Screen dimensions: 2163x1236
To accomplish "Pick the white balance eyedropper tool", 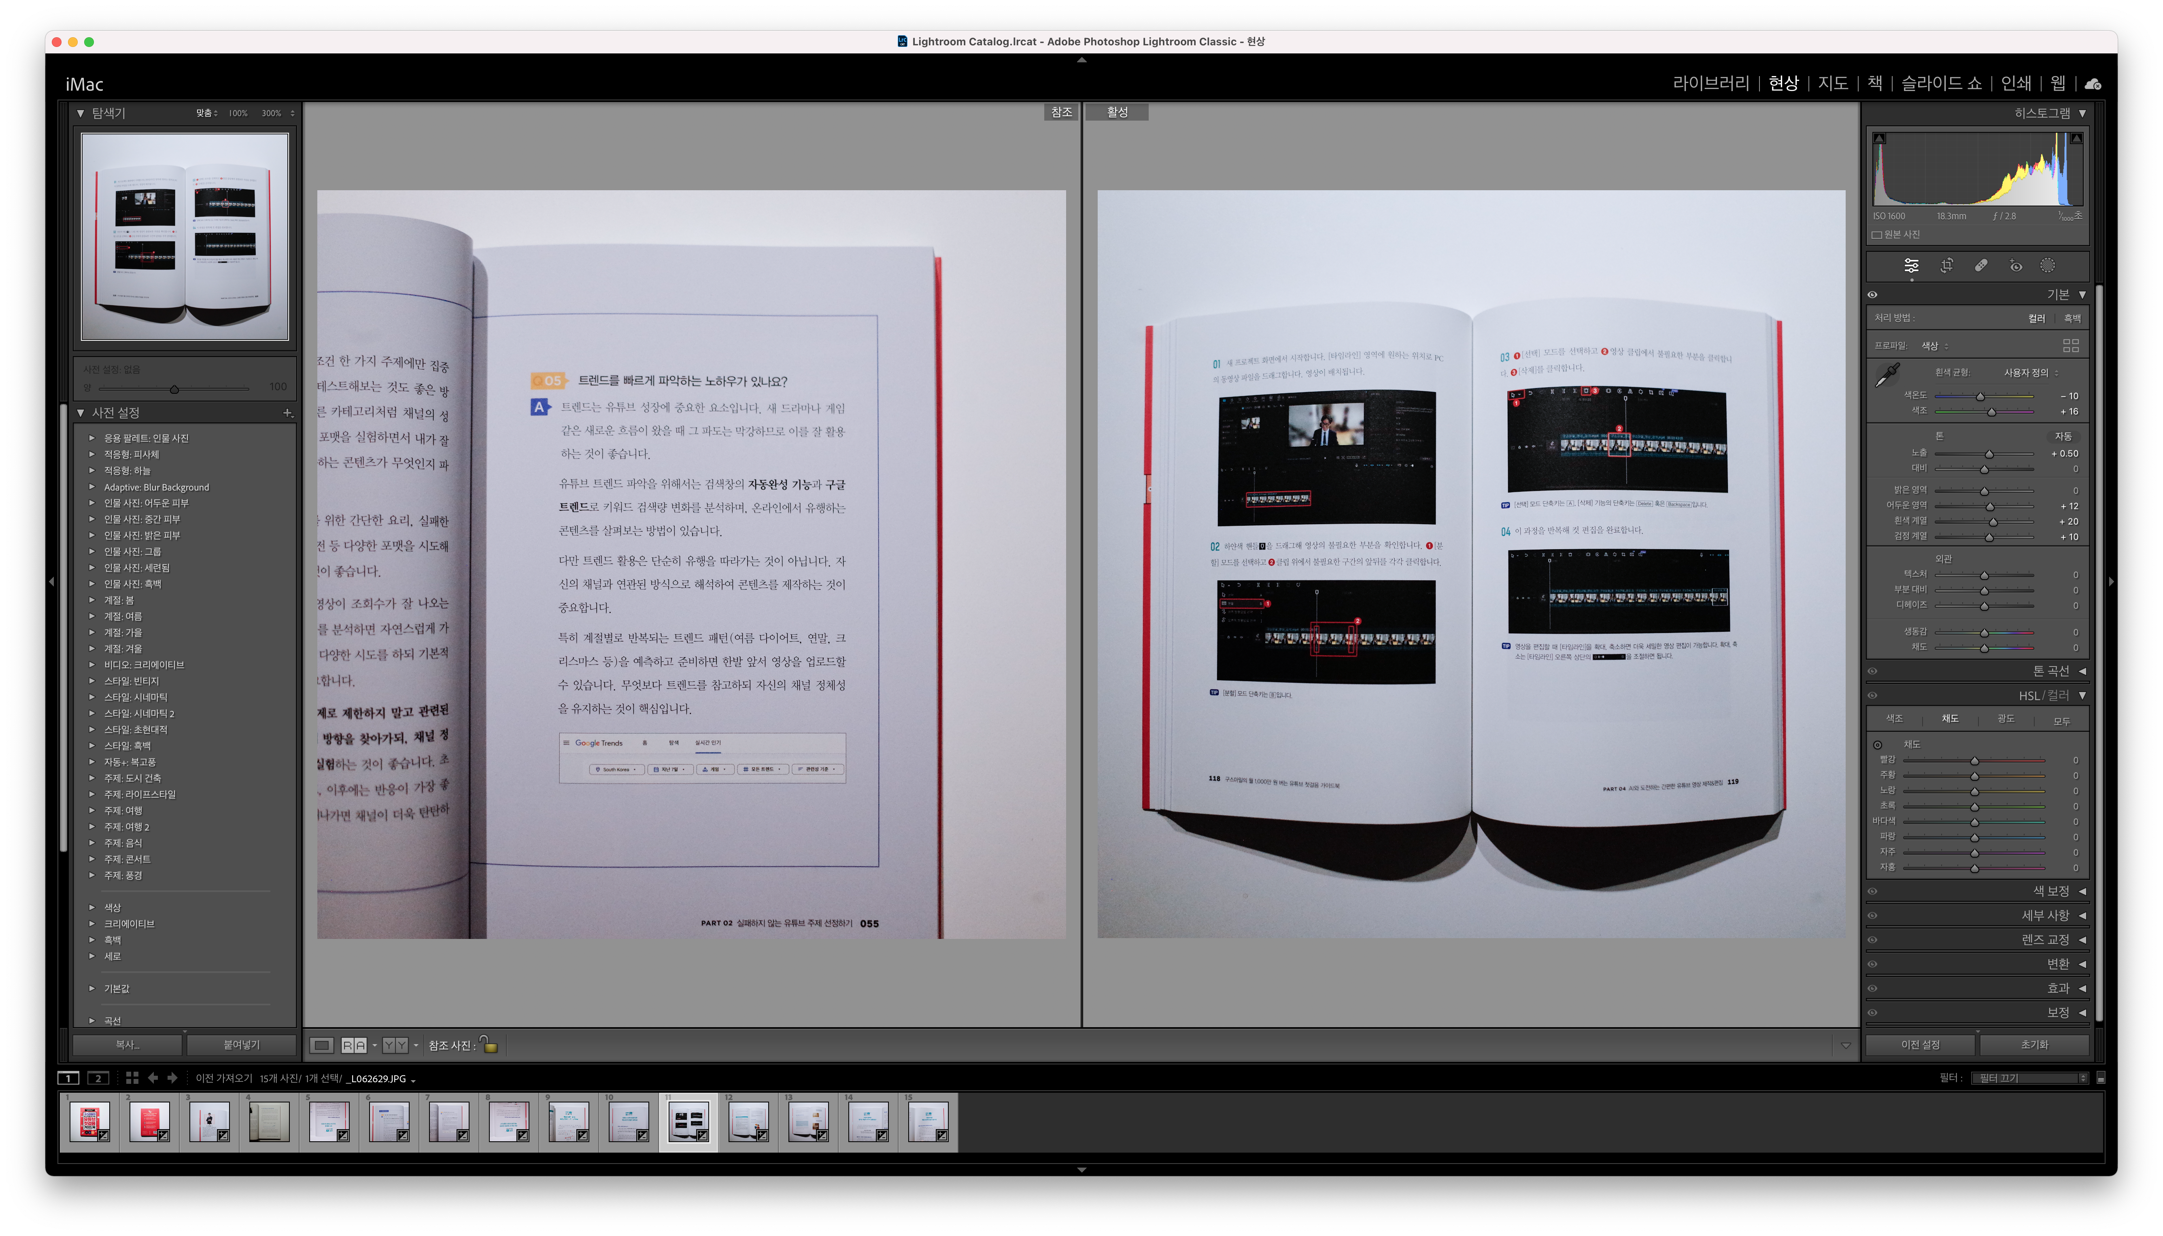I will (1887, 374).
